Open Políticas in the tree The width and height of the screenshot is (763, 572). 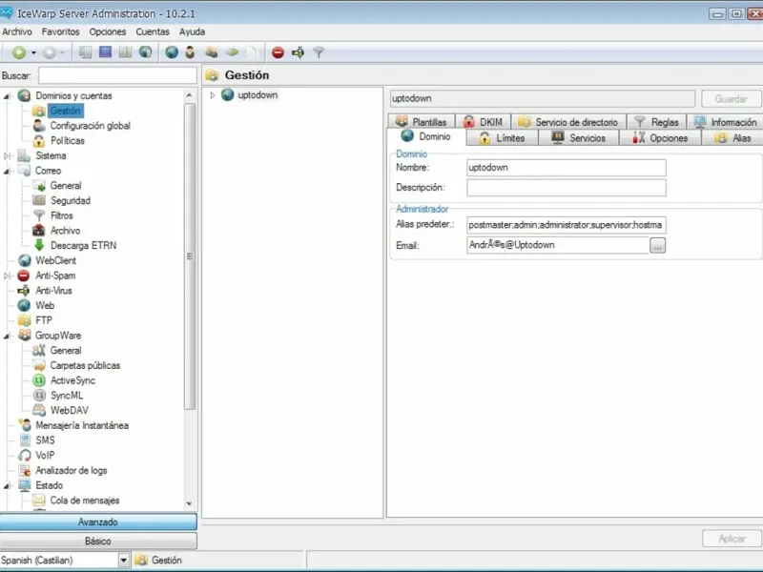tap(68, 141)
